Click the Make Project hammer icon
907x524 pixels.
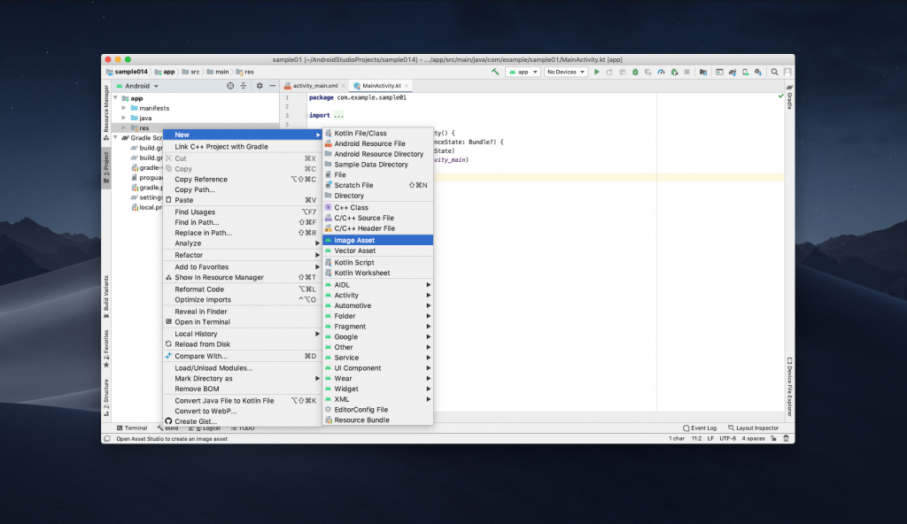[495, 72]
